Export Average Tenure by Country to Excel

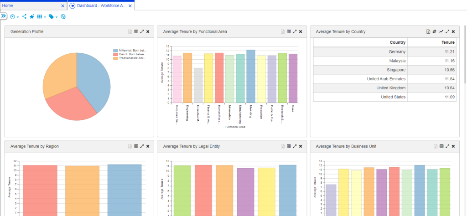coord(428,31)
